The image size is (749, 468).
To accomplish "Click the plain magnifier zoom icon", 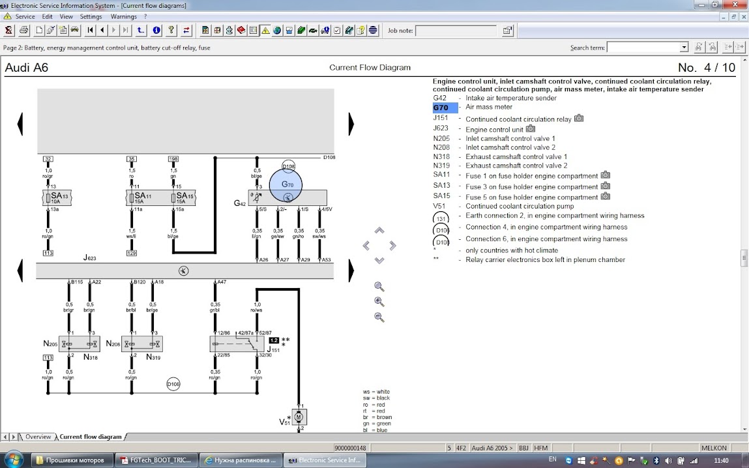I will (379, 287).
